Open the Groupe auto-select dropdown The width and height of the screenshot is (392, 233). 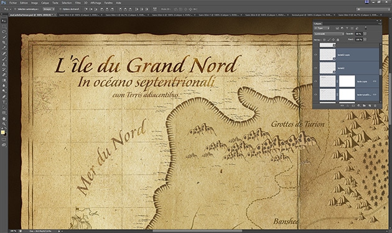point(49,9)
